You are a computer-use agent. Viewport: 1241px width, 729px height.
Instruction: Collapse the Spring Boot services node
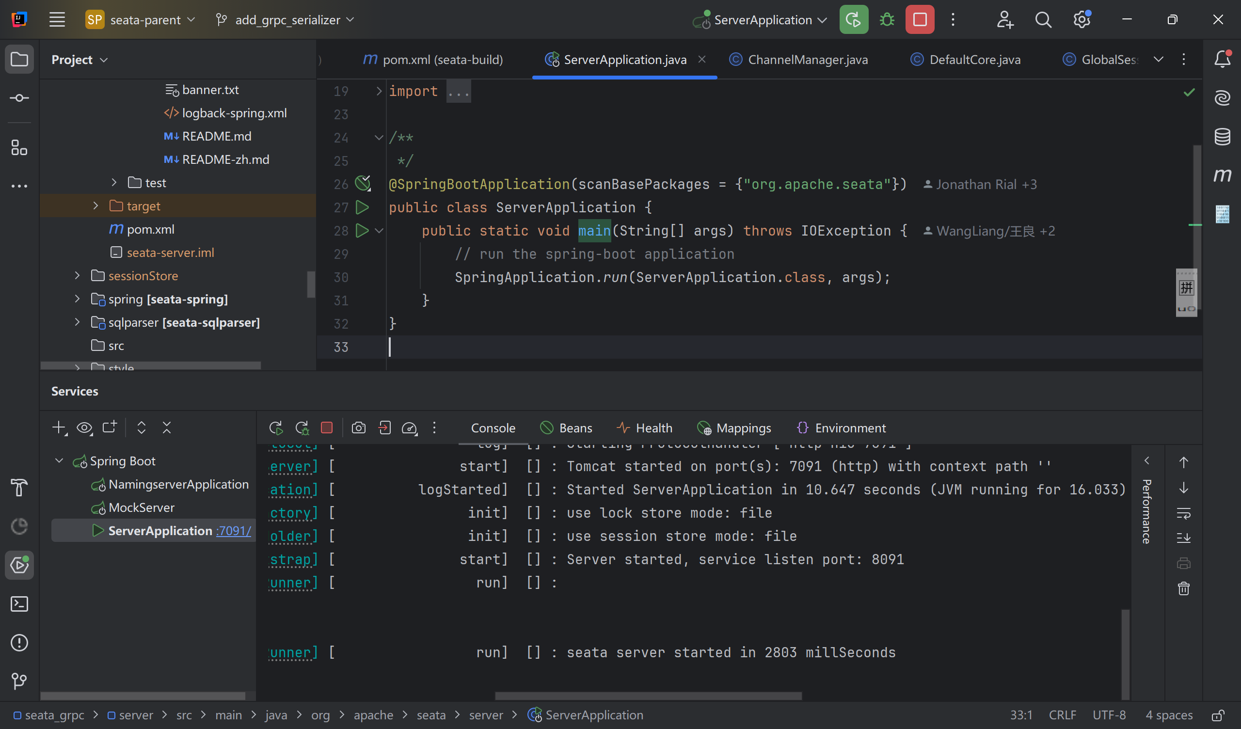(x=59, y=461)
